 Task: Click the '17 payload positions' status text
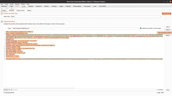click(x=9, y=93)
